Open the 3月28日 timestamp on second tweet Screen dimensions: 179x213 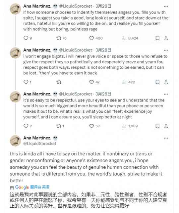(103, 50)
